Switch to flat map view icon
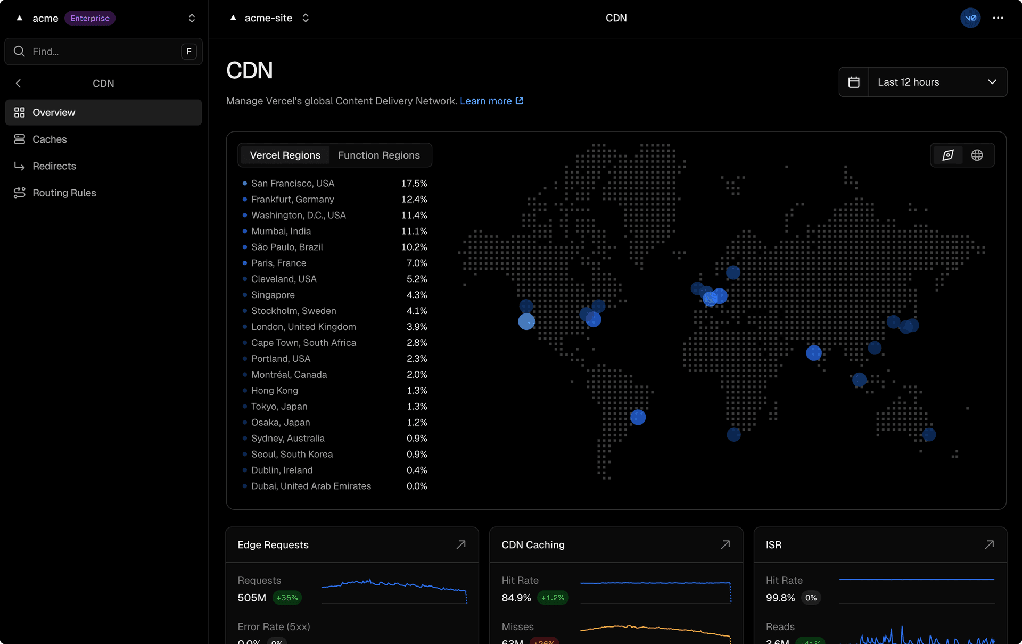This screenshot has width=1022, height=644. 948,155
